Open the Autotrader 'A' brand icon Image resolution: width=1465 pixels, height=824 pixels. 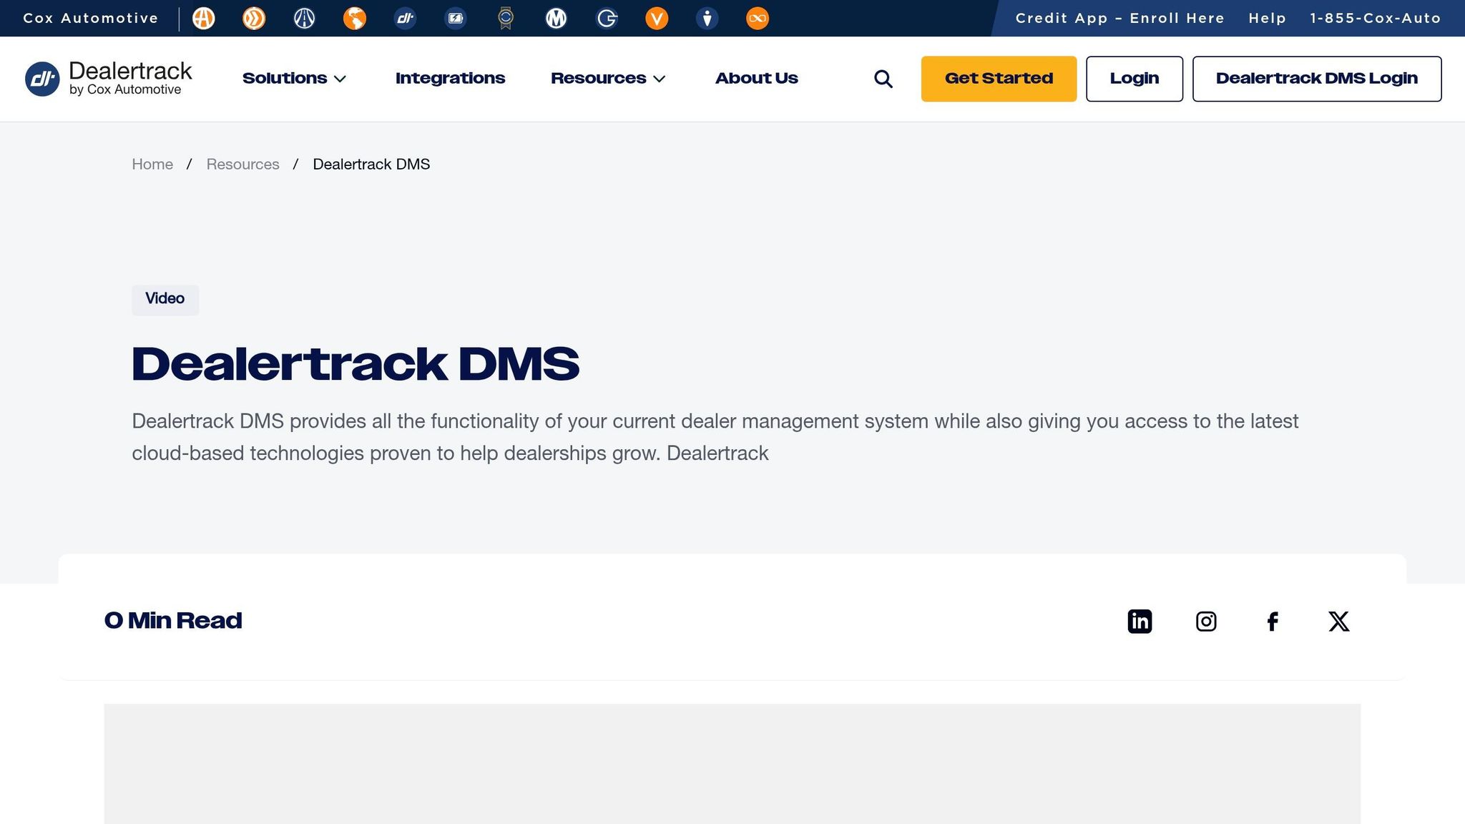(x=204, y=19)
